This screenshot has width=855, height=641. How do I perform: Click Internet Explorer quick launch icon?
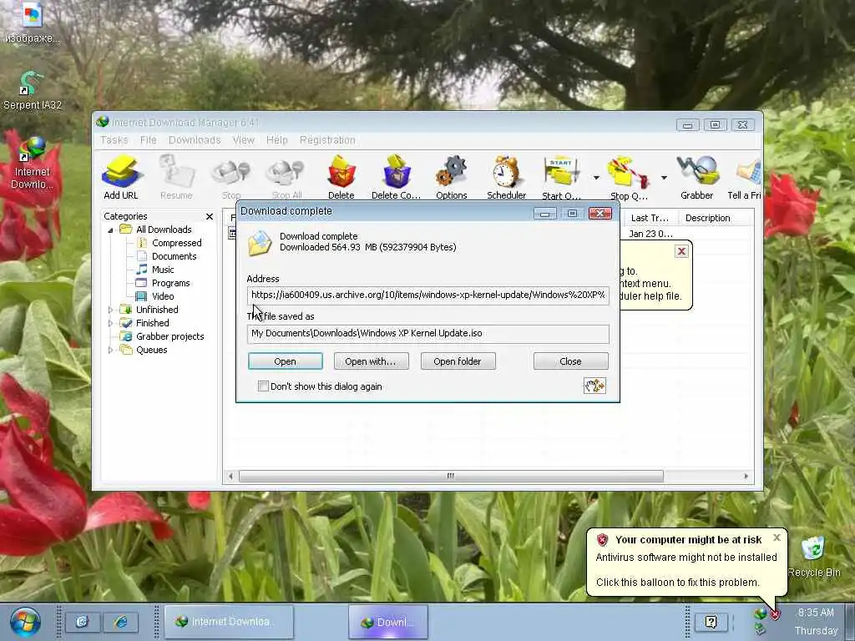pyautogui.click(x=120, y=622)
